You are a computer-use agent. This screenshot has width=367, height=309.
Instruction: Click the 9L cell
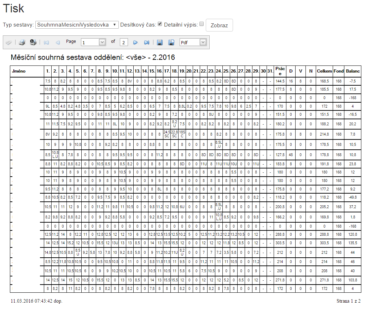coord(48,106)
